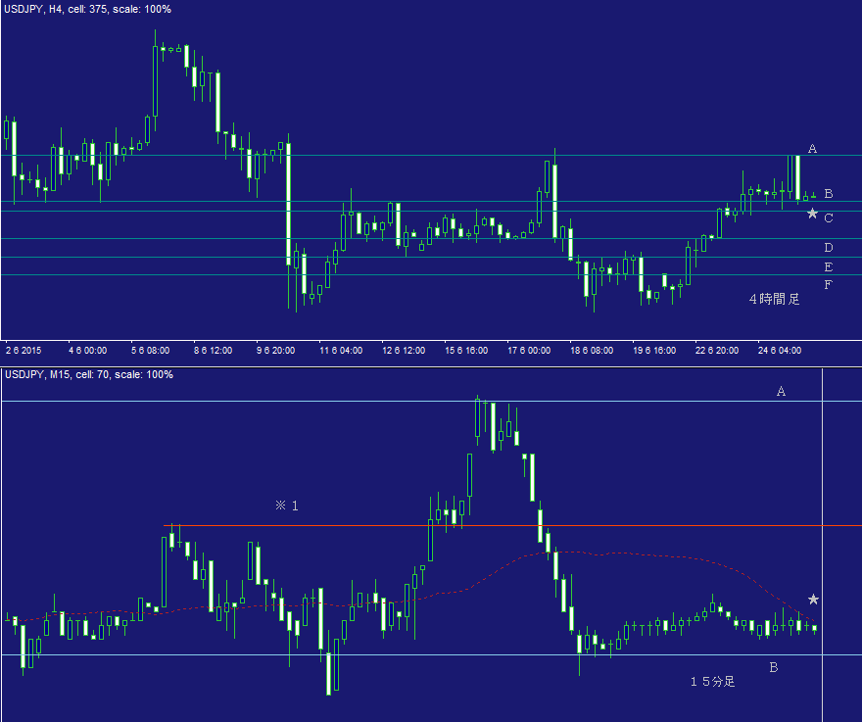Click label B on the M15 chart

[774, 667]
